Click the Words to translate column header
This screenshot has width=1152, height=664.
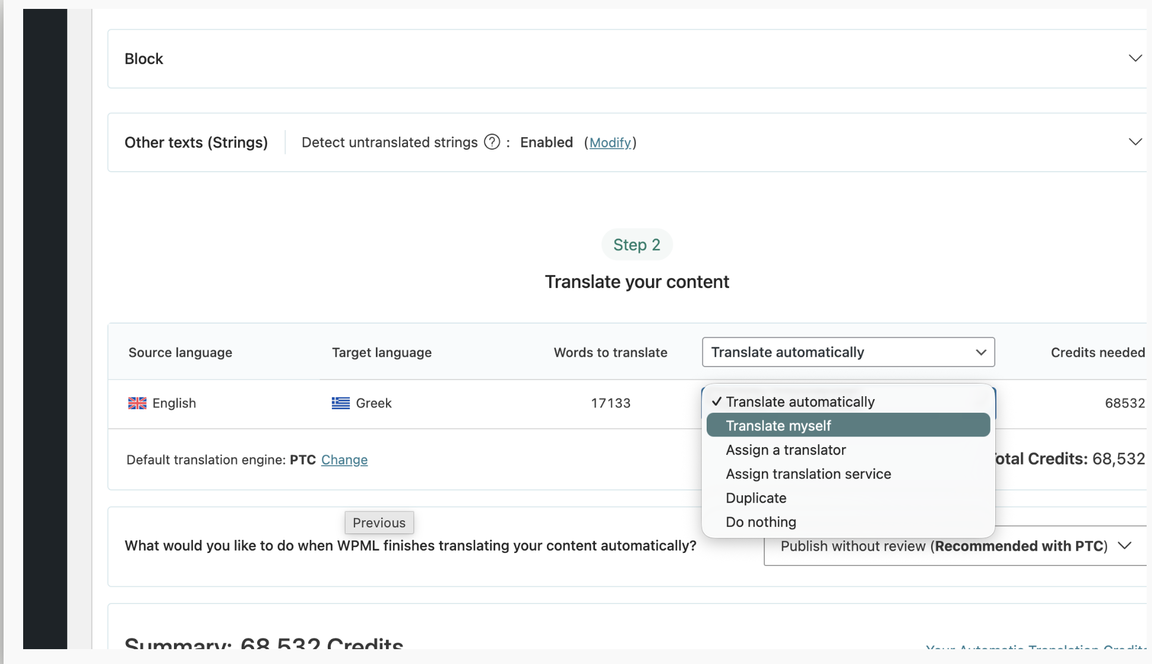coord(610,353)
